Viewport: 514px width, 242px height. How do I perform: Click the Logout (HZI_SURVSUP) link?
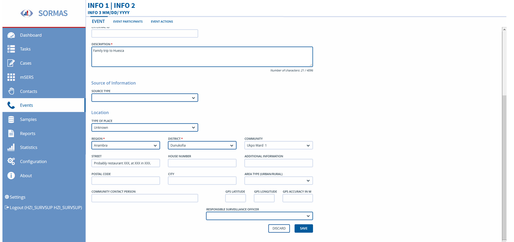(46, 208)
